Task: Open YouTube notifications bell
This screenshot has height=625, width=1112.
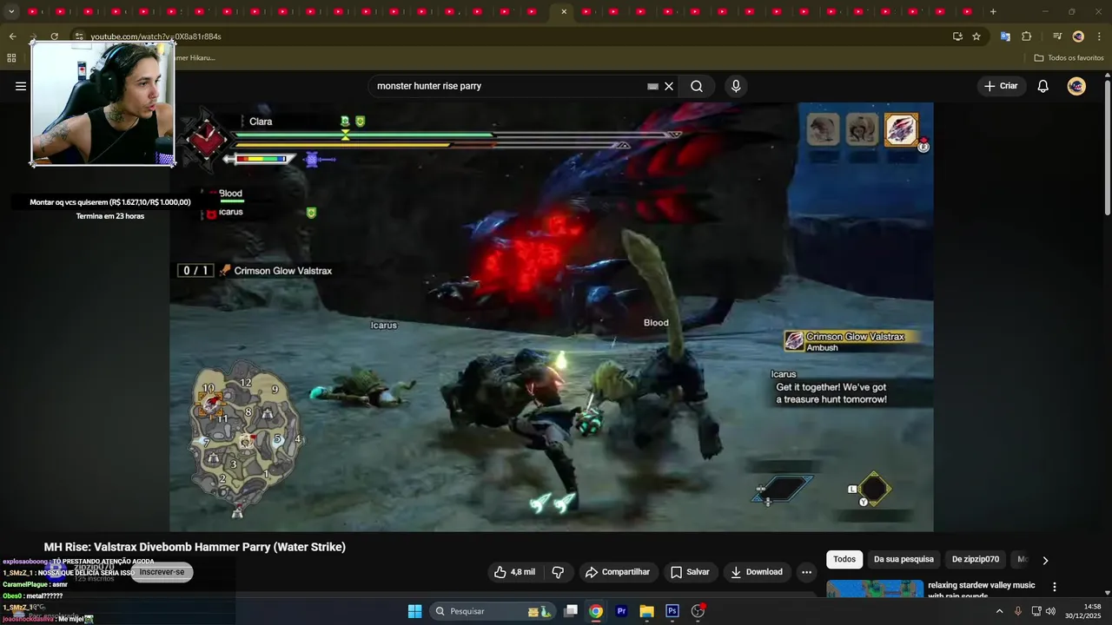Action: (x=1043, y=86)
